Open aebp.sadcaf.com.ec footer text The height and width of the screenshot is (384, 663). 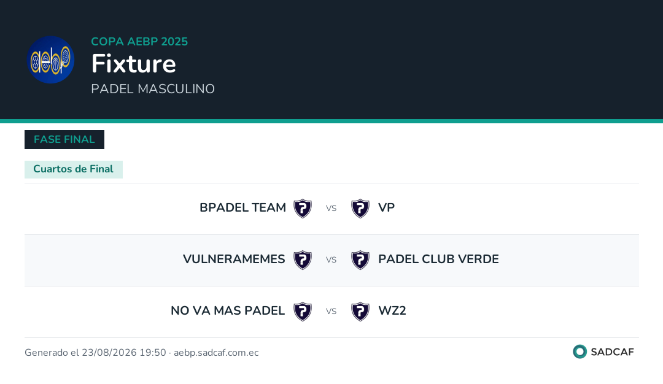point(216,353)
